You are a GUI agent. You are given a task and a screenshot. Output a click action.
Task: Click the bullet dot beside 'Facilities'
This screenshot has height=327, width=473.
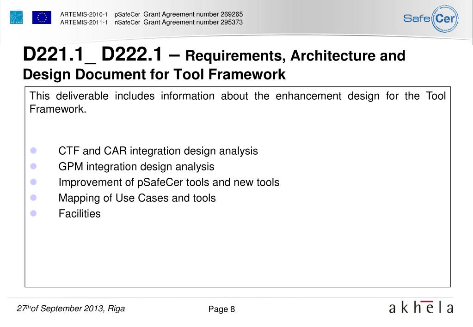[x=33, y=213]
